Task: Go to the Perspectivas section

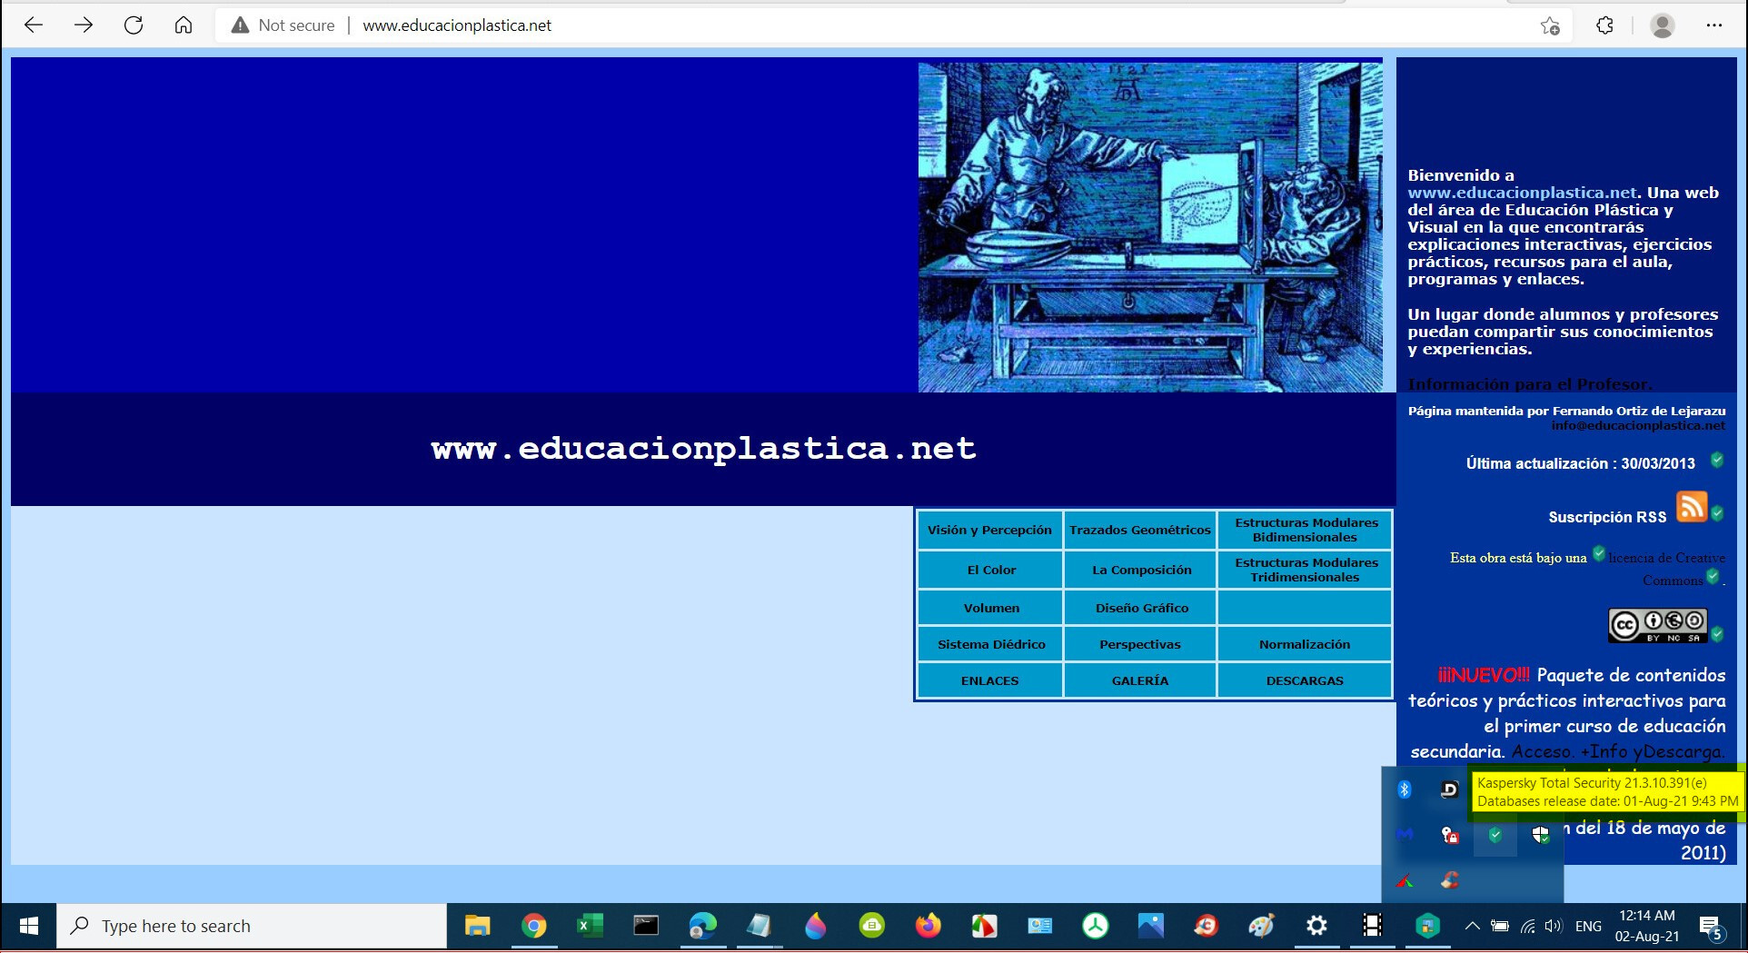Action: [x=1140, y=644]
